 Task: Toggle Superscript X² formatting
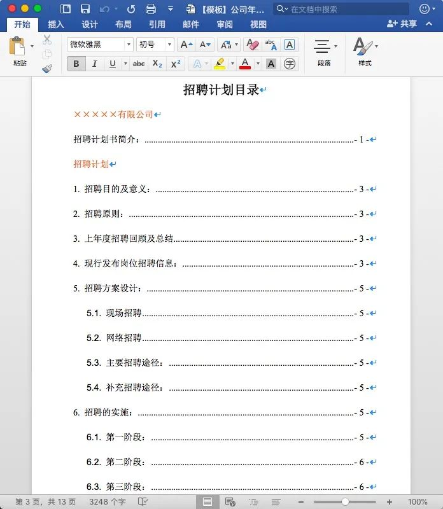pos(176,64)
